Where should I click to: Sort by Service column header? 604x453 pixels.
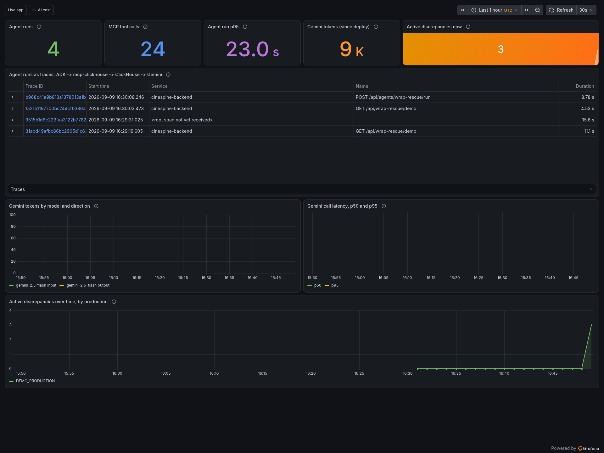159,86
